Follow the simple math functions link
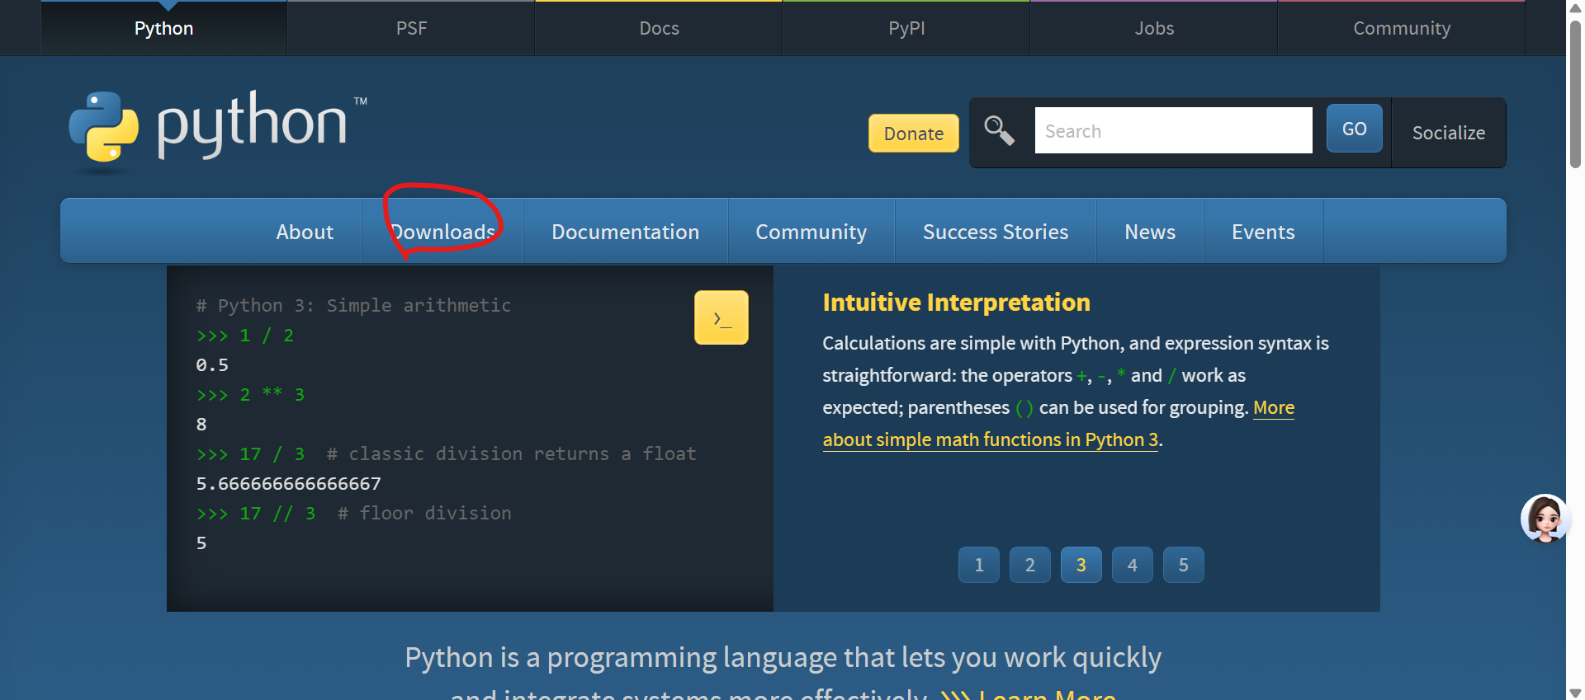The width and height of the screenshot is (1585, 700). (x=991, y=439)
